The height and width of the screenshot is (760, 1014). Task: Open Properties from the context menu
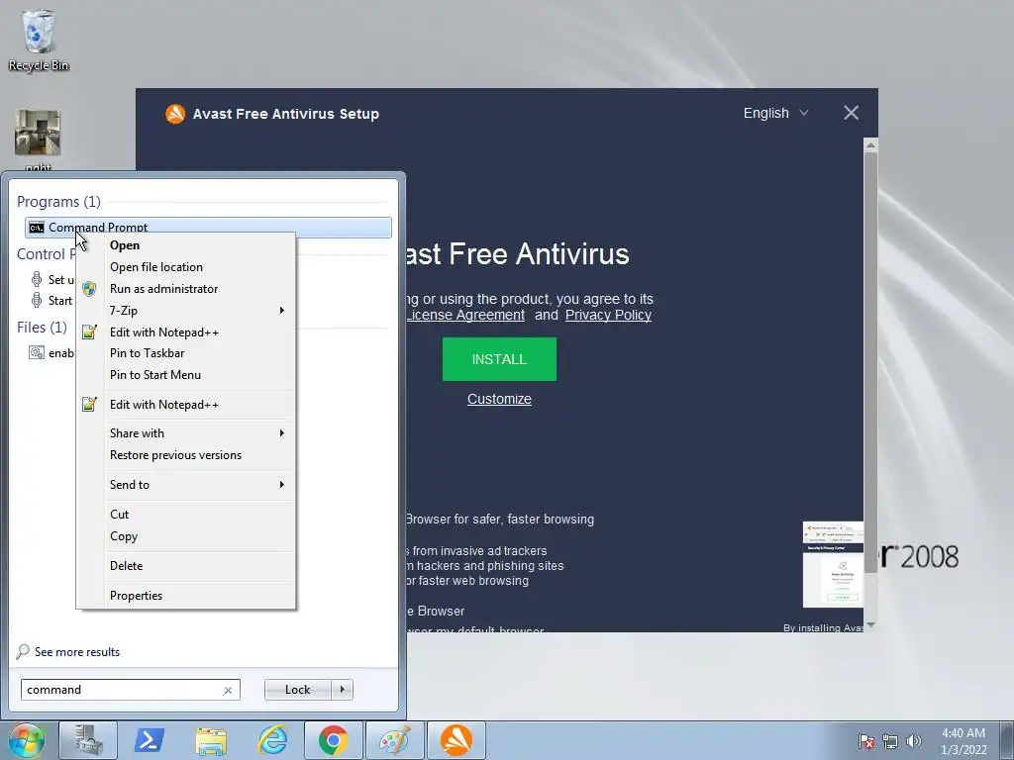pos(136,596)
